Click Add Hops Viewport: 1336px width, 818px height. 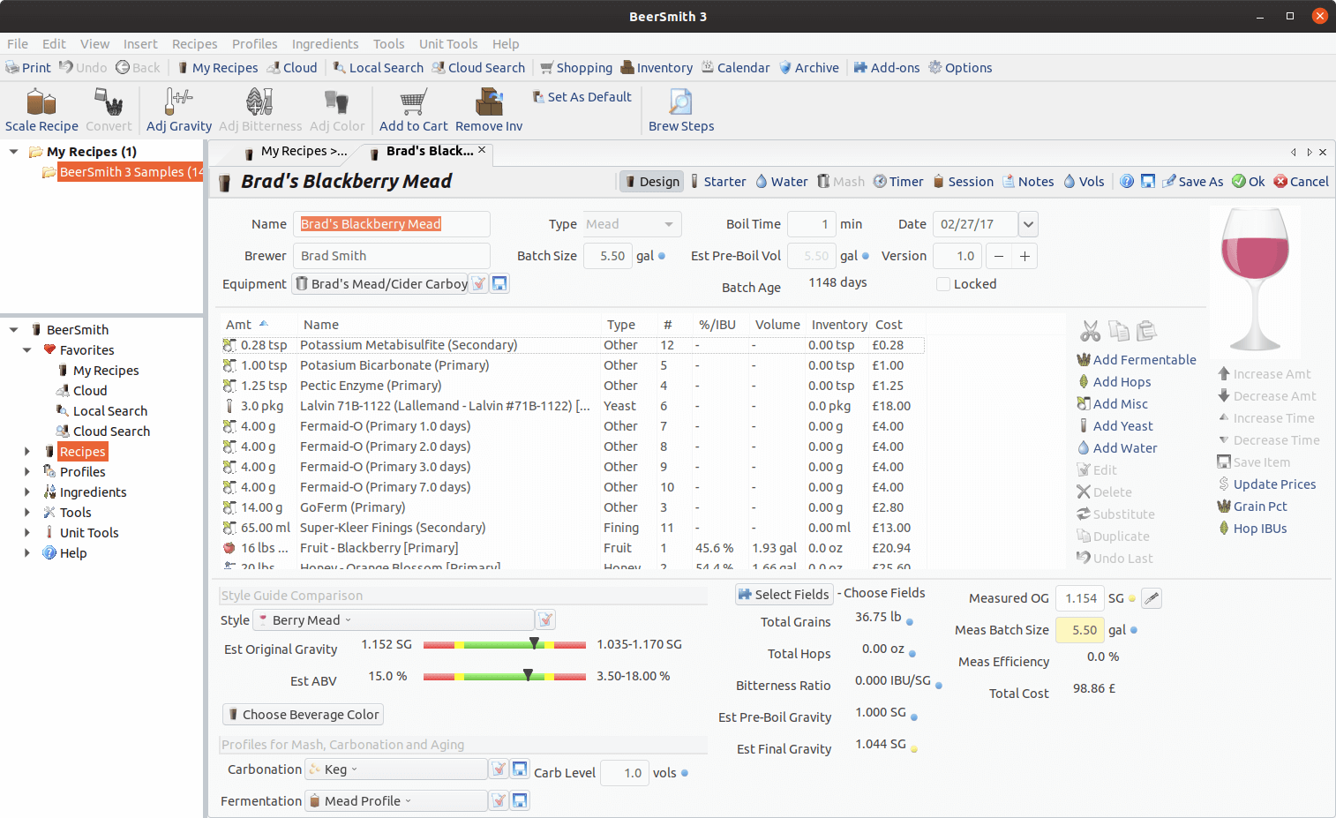coord(1114,382)
